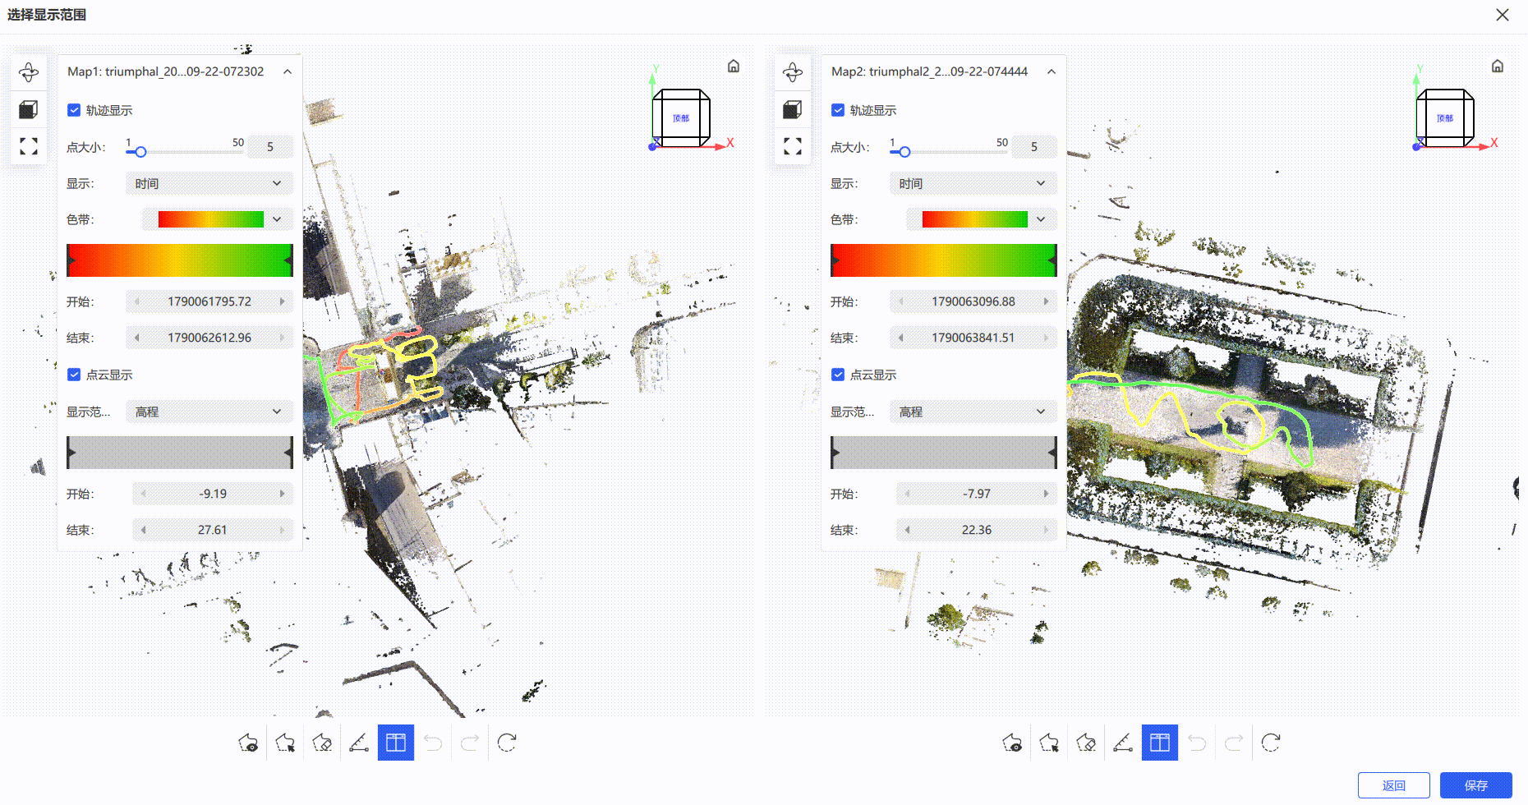This screenshot has width=1528, height=805.
Task: Open the 显示范围 高程 dropdown in Map2
Action: (x=973, y=412)
